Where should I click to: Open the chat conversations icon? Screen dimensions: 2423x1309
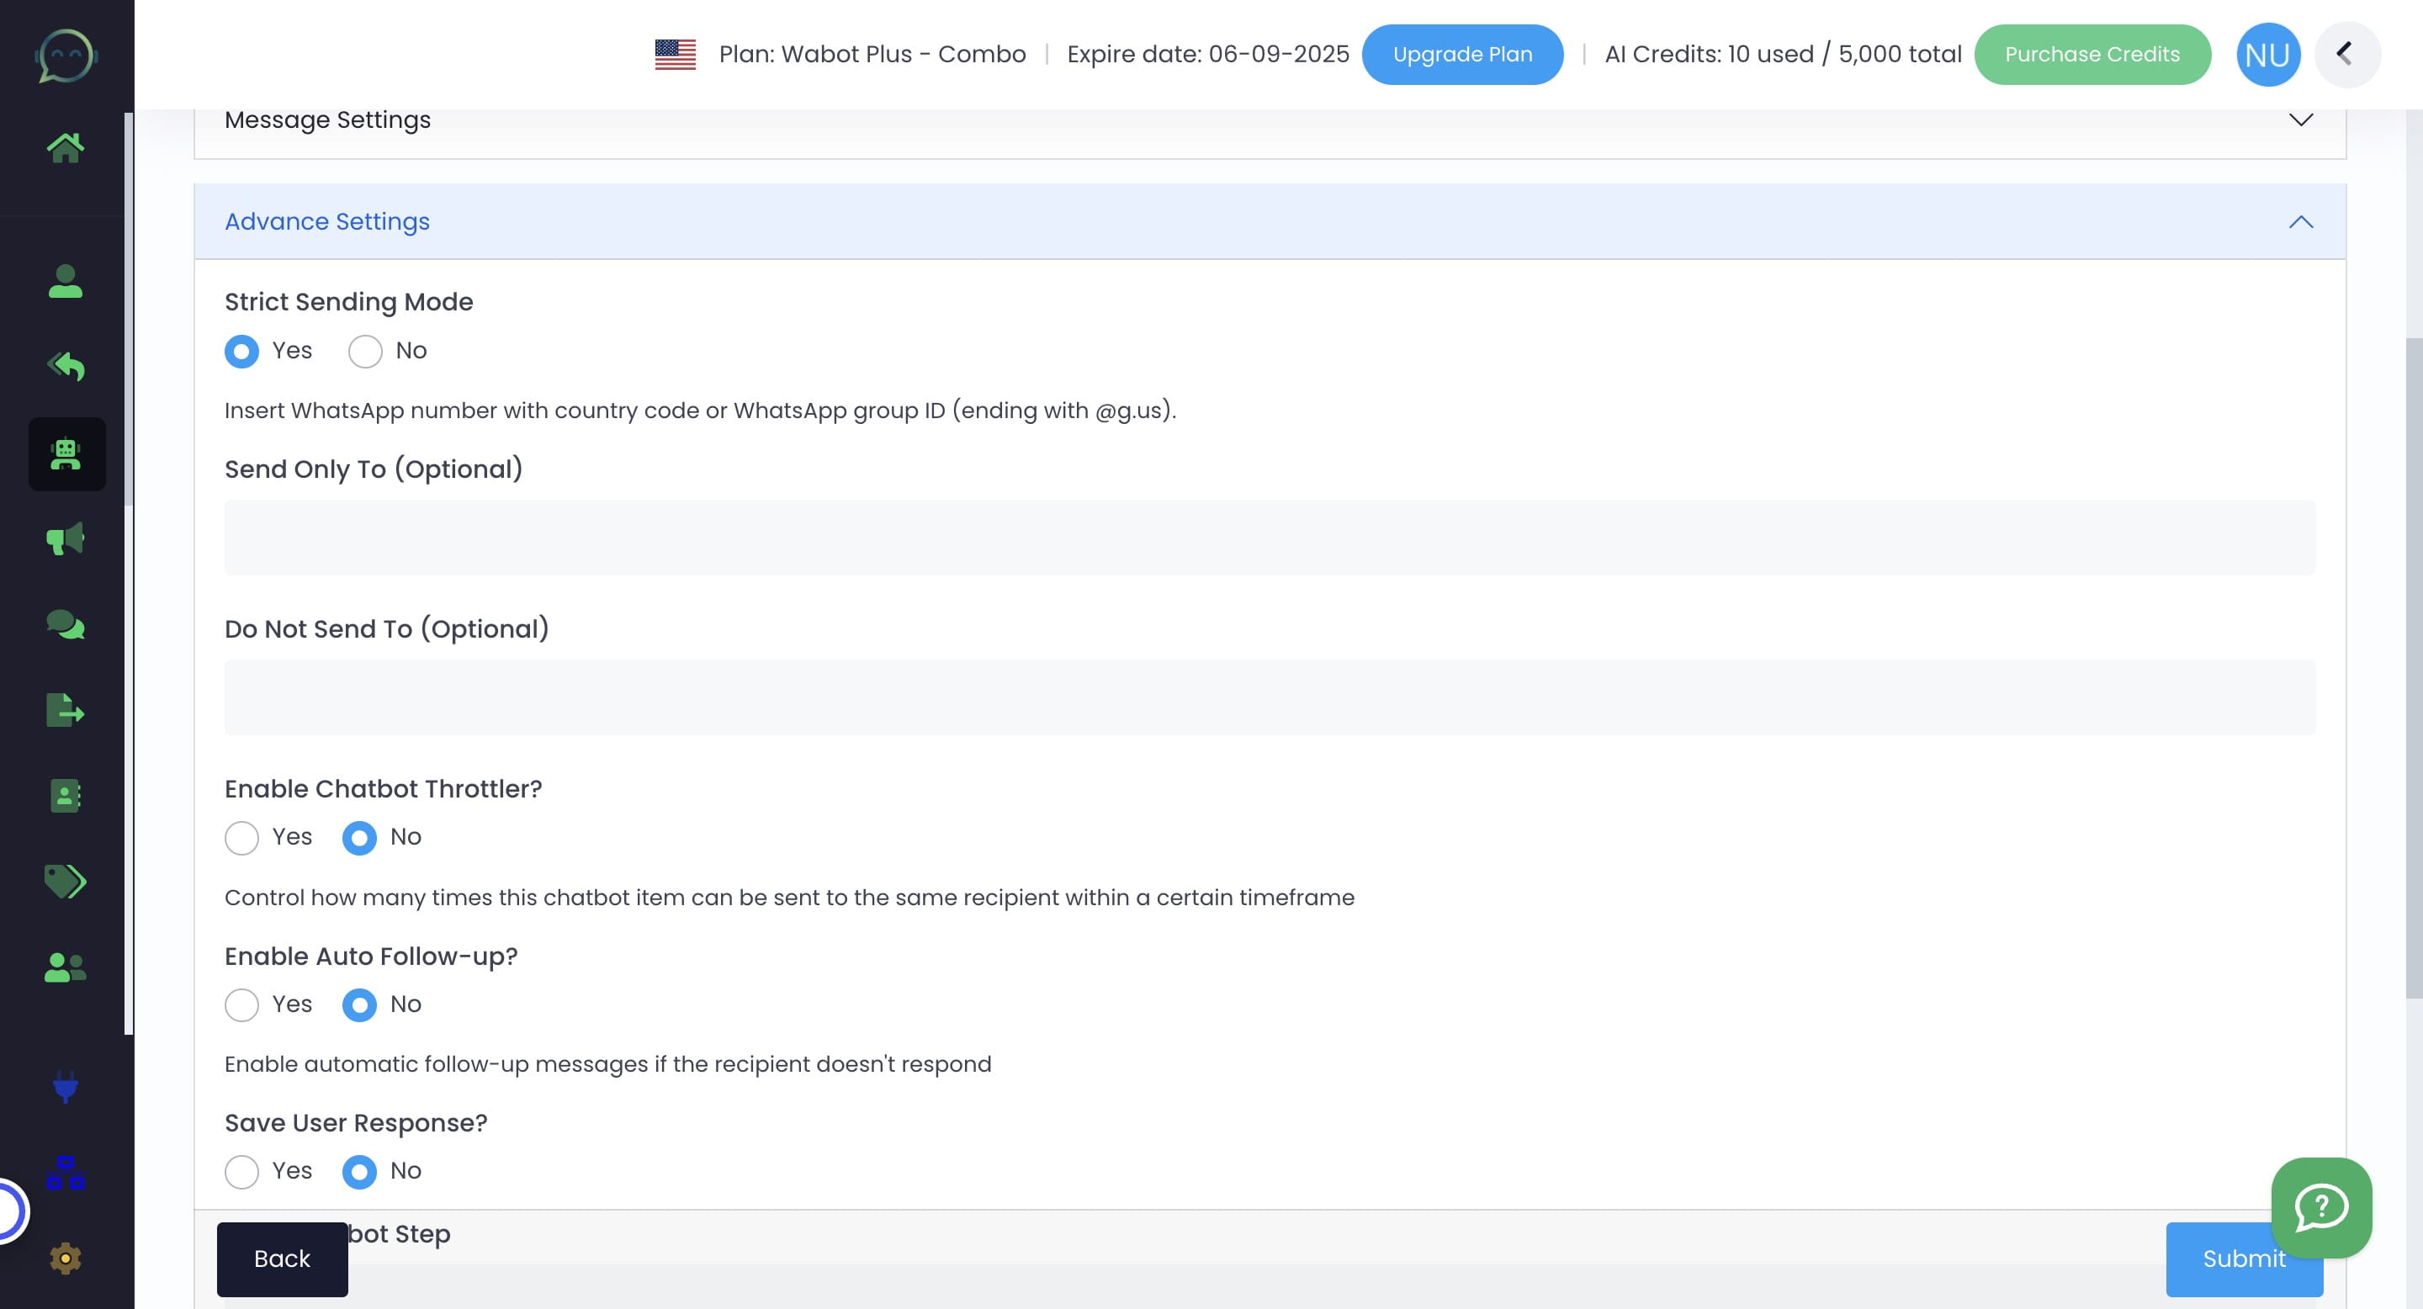click(66, 624)
